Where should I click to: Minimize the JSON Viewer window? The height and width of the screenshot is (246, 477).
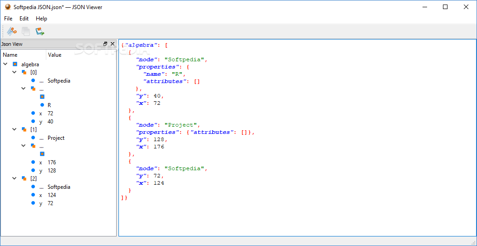pos(424,7)
